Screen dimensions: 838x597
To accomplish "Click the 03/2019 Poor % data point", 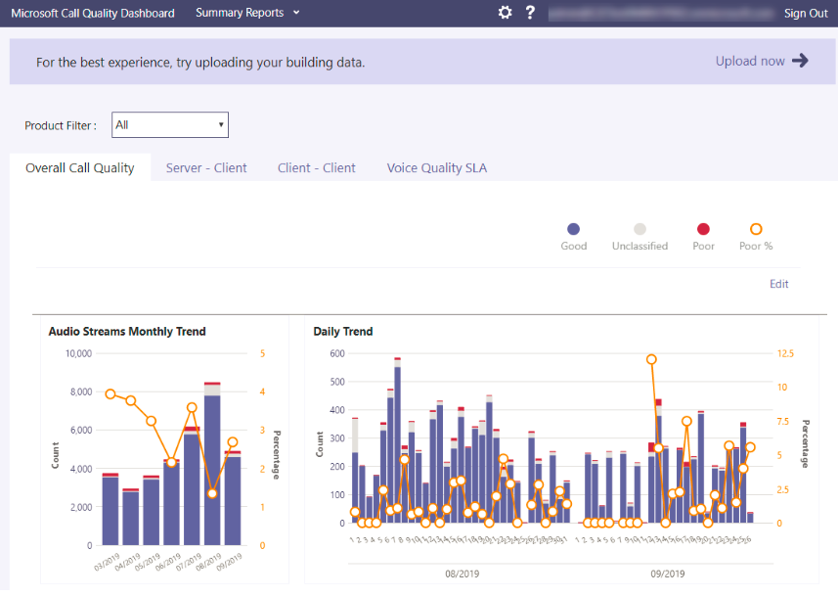I will click(110, 394).
